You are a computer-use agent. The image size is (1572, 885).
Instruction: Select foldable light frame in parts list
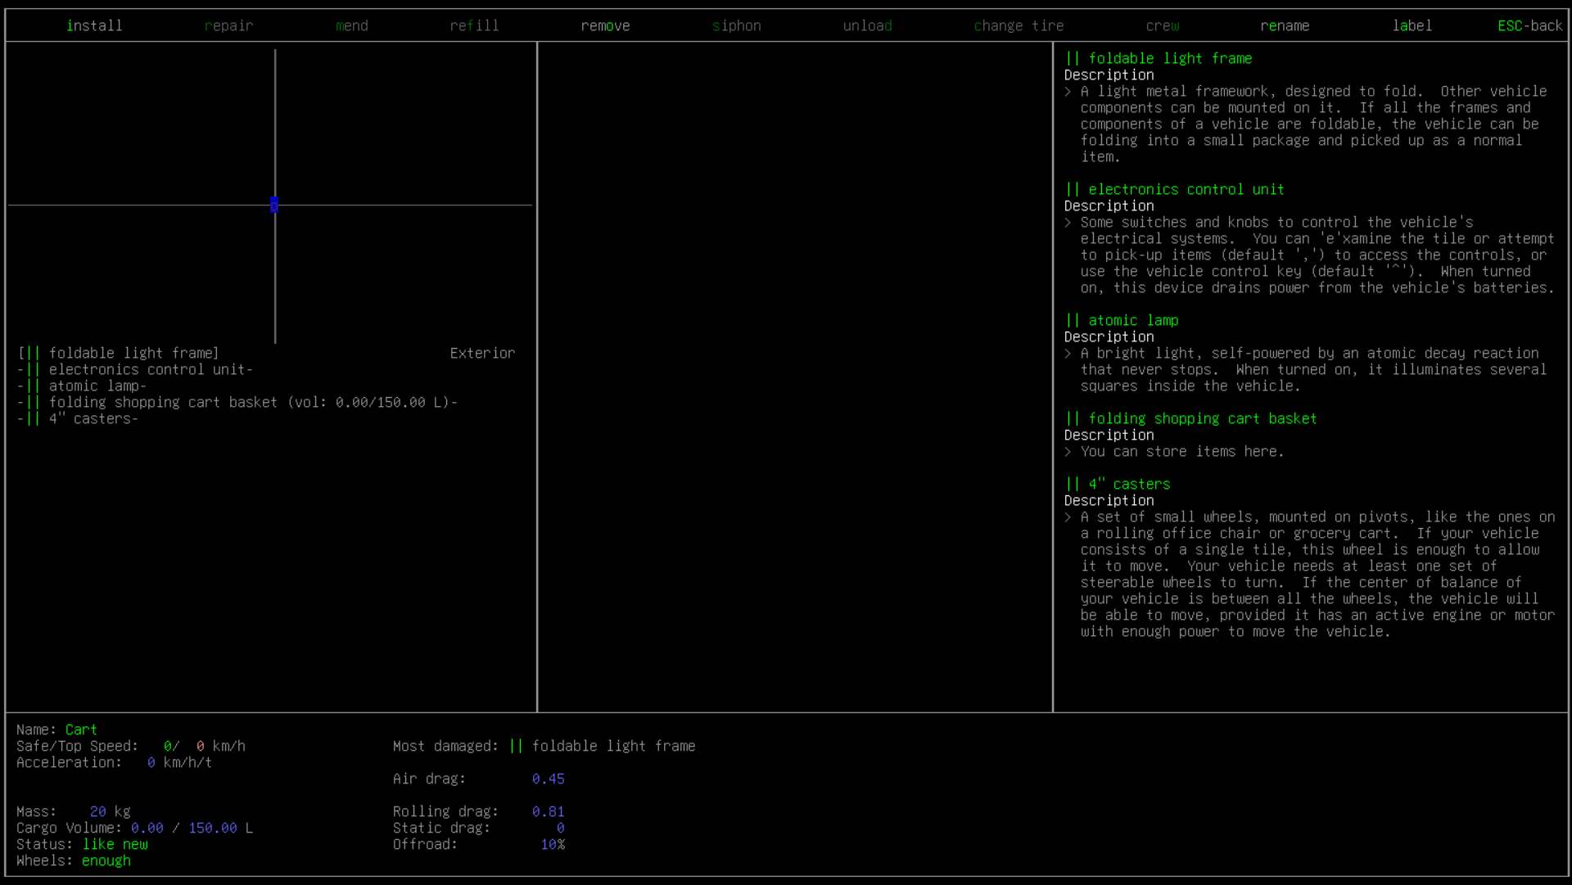click(133, 353)
